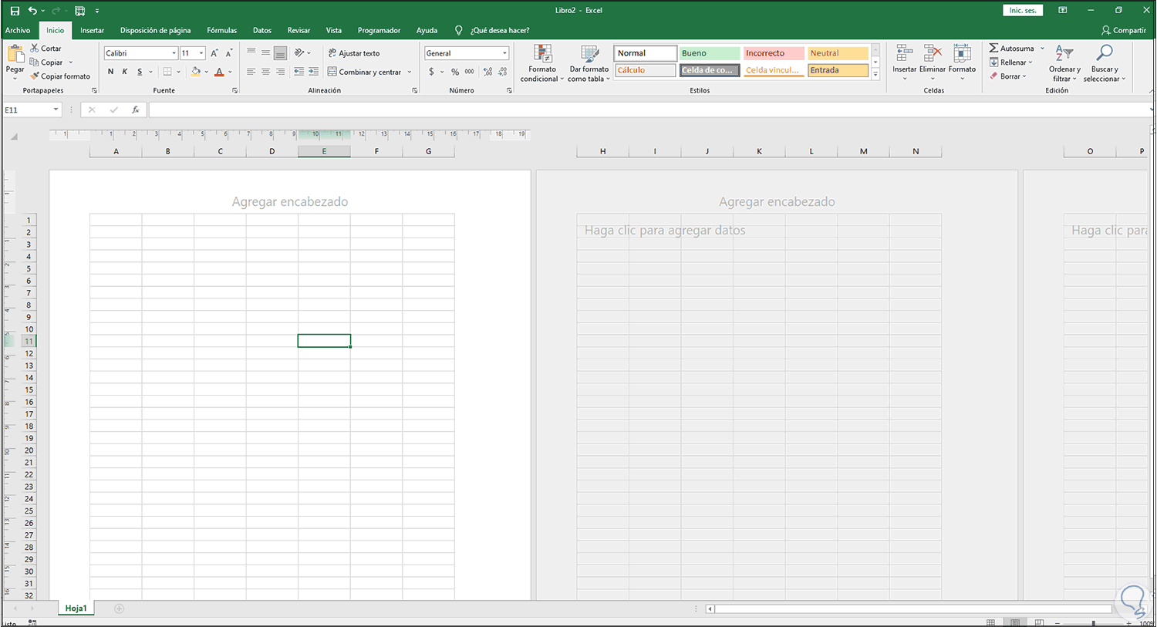
Task: Increase font size with the larger A icon
Action: [214, 53]
